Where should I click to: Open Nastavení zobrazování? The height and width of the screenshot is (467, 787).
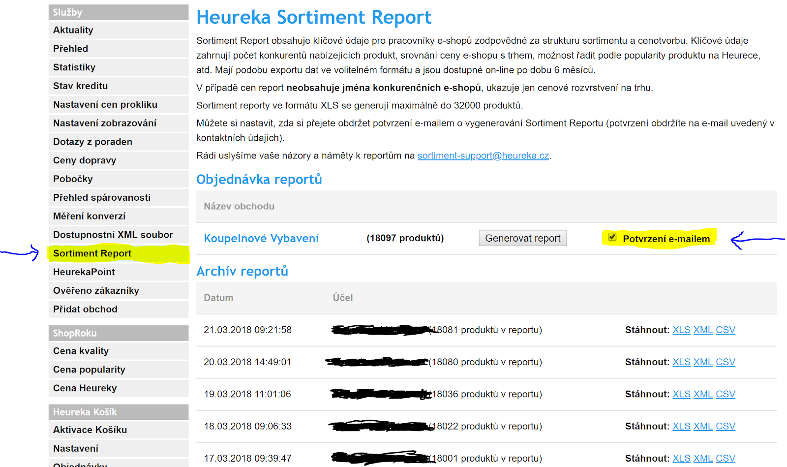point(119,123)
